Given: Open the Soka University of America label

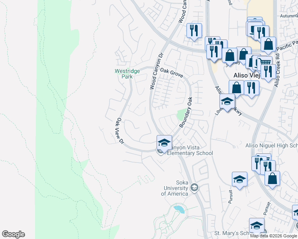Looking at the screenshot, I should (x=175, y=188).
